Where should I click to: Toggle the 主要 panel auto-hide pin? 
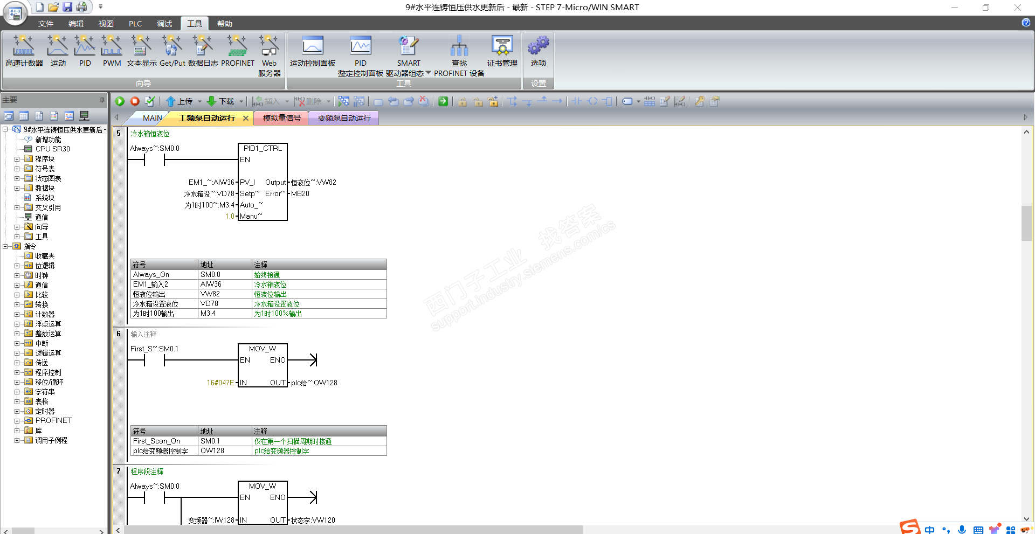102,100
